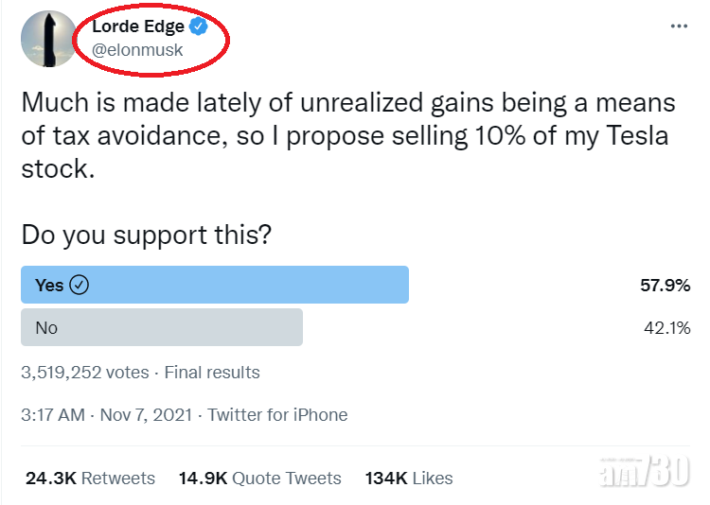710x505 pixels.
Task: Click the Nov 7, 2021 date
Action: pyautogui.click(x=146, y=414)
